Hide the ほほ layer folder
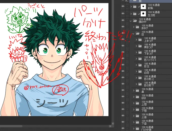This screenshot has width=172, height=131. pos(123,97)
